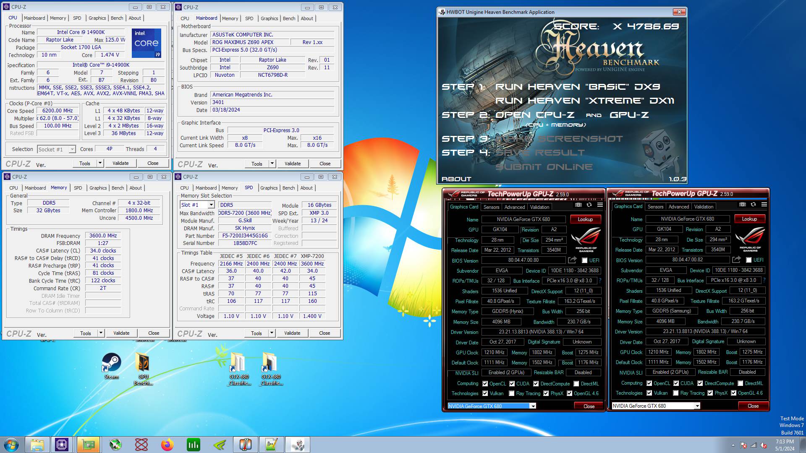Open GPU selector dropdown in left GPU-Z
The width and height of the screenshot is (806, 453).
pos(533,406)
